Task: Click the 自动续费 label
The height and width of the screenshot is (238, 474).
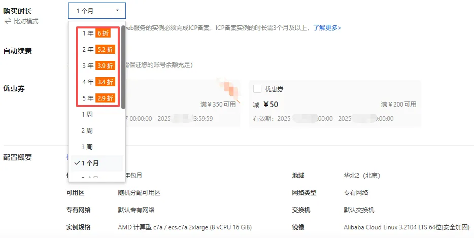Action: click(18, 51)
